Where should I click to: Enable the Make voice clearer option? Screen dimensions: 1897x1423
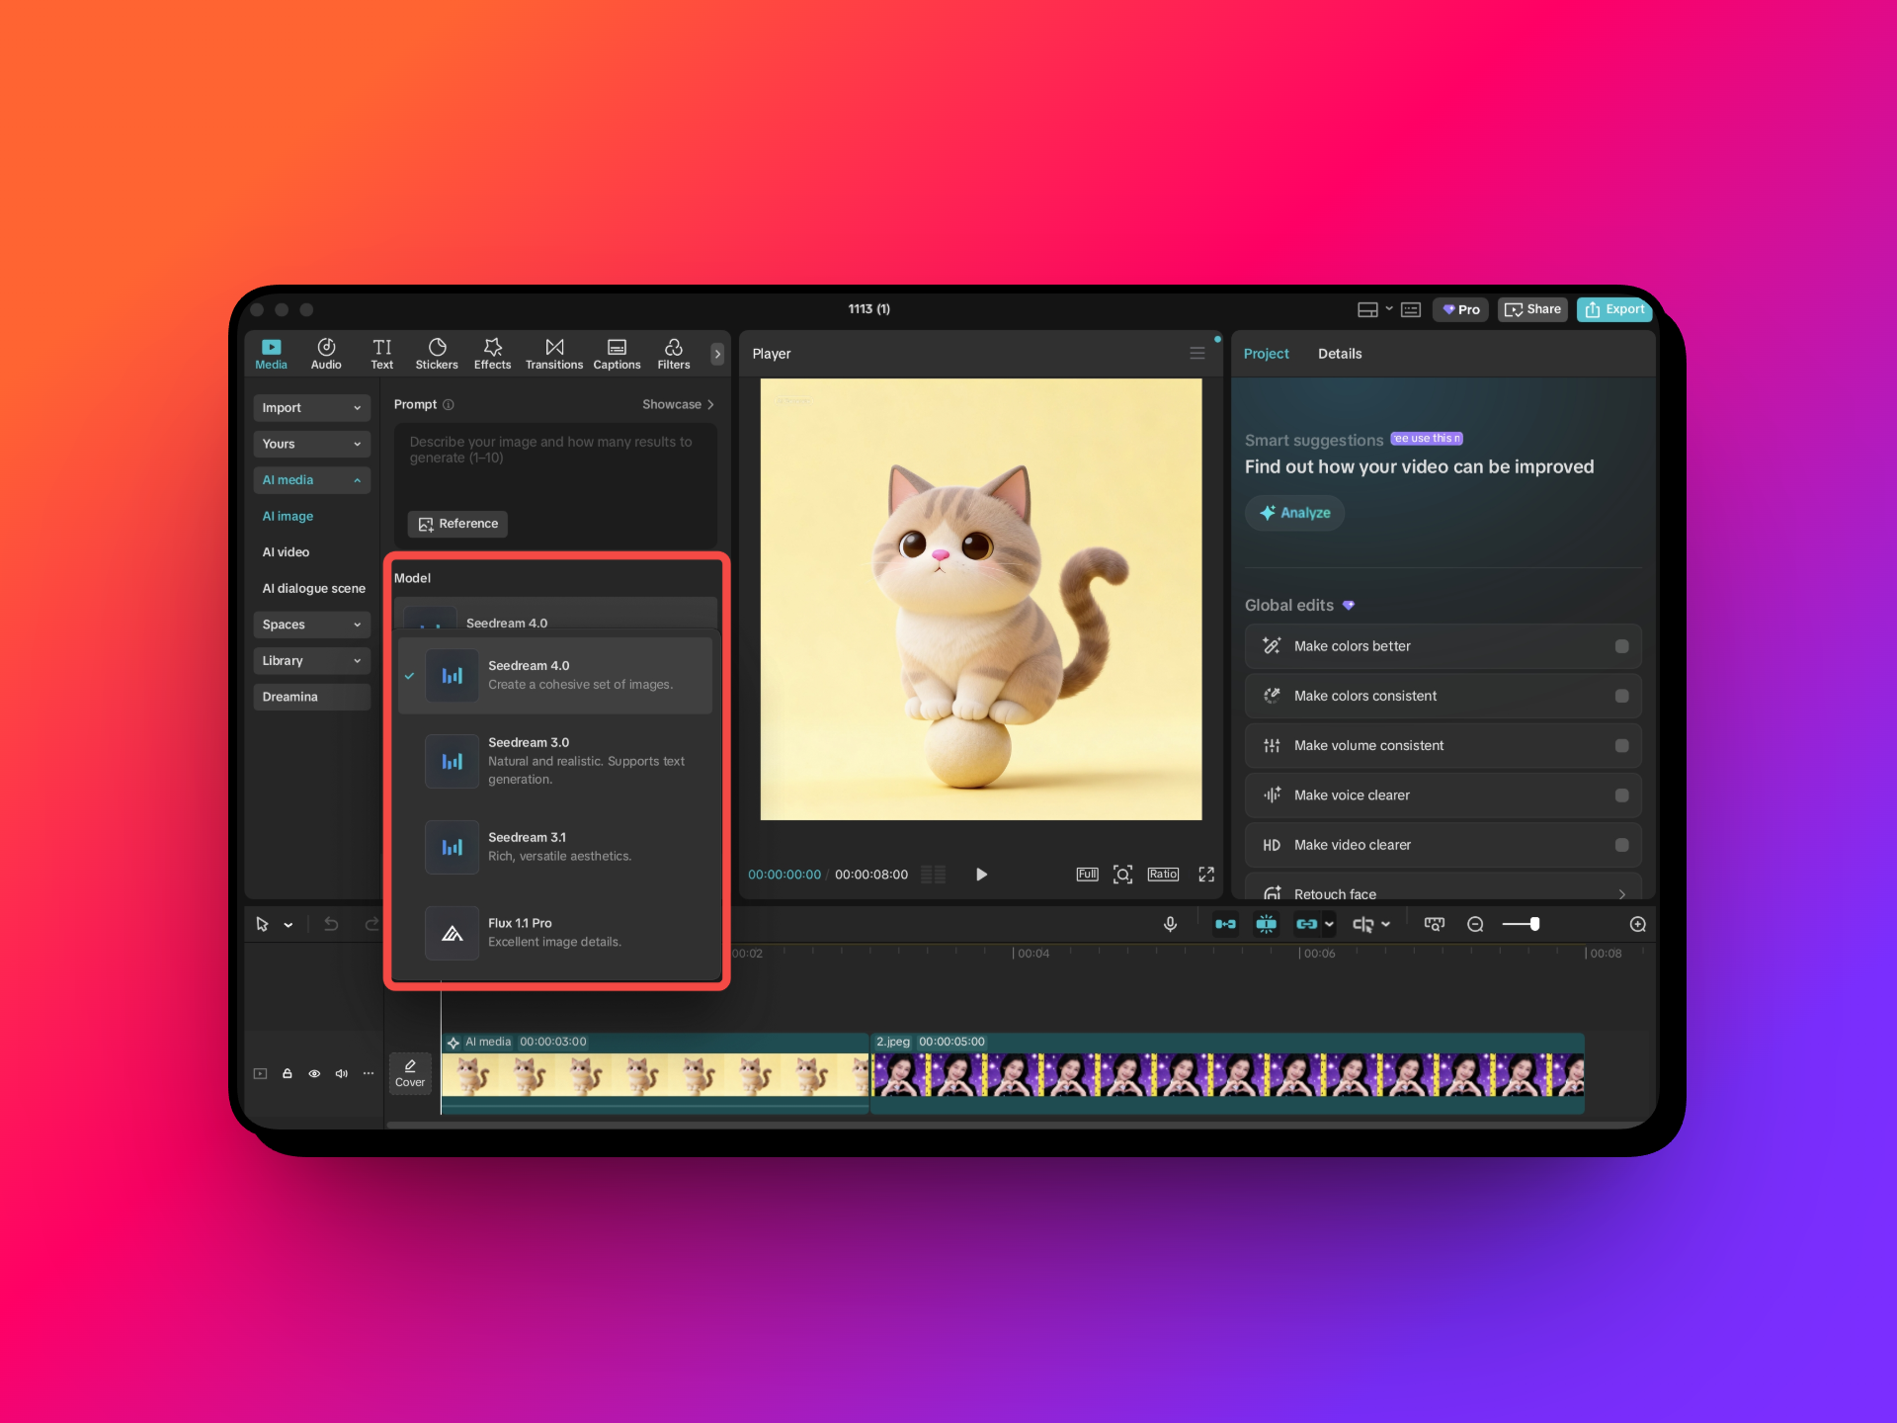pos(1620,795)
